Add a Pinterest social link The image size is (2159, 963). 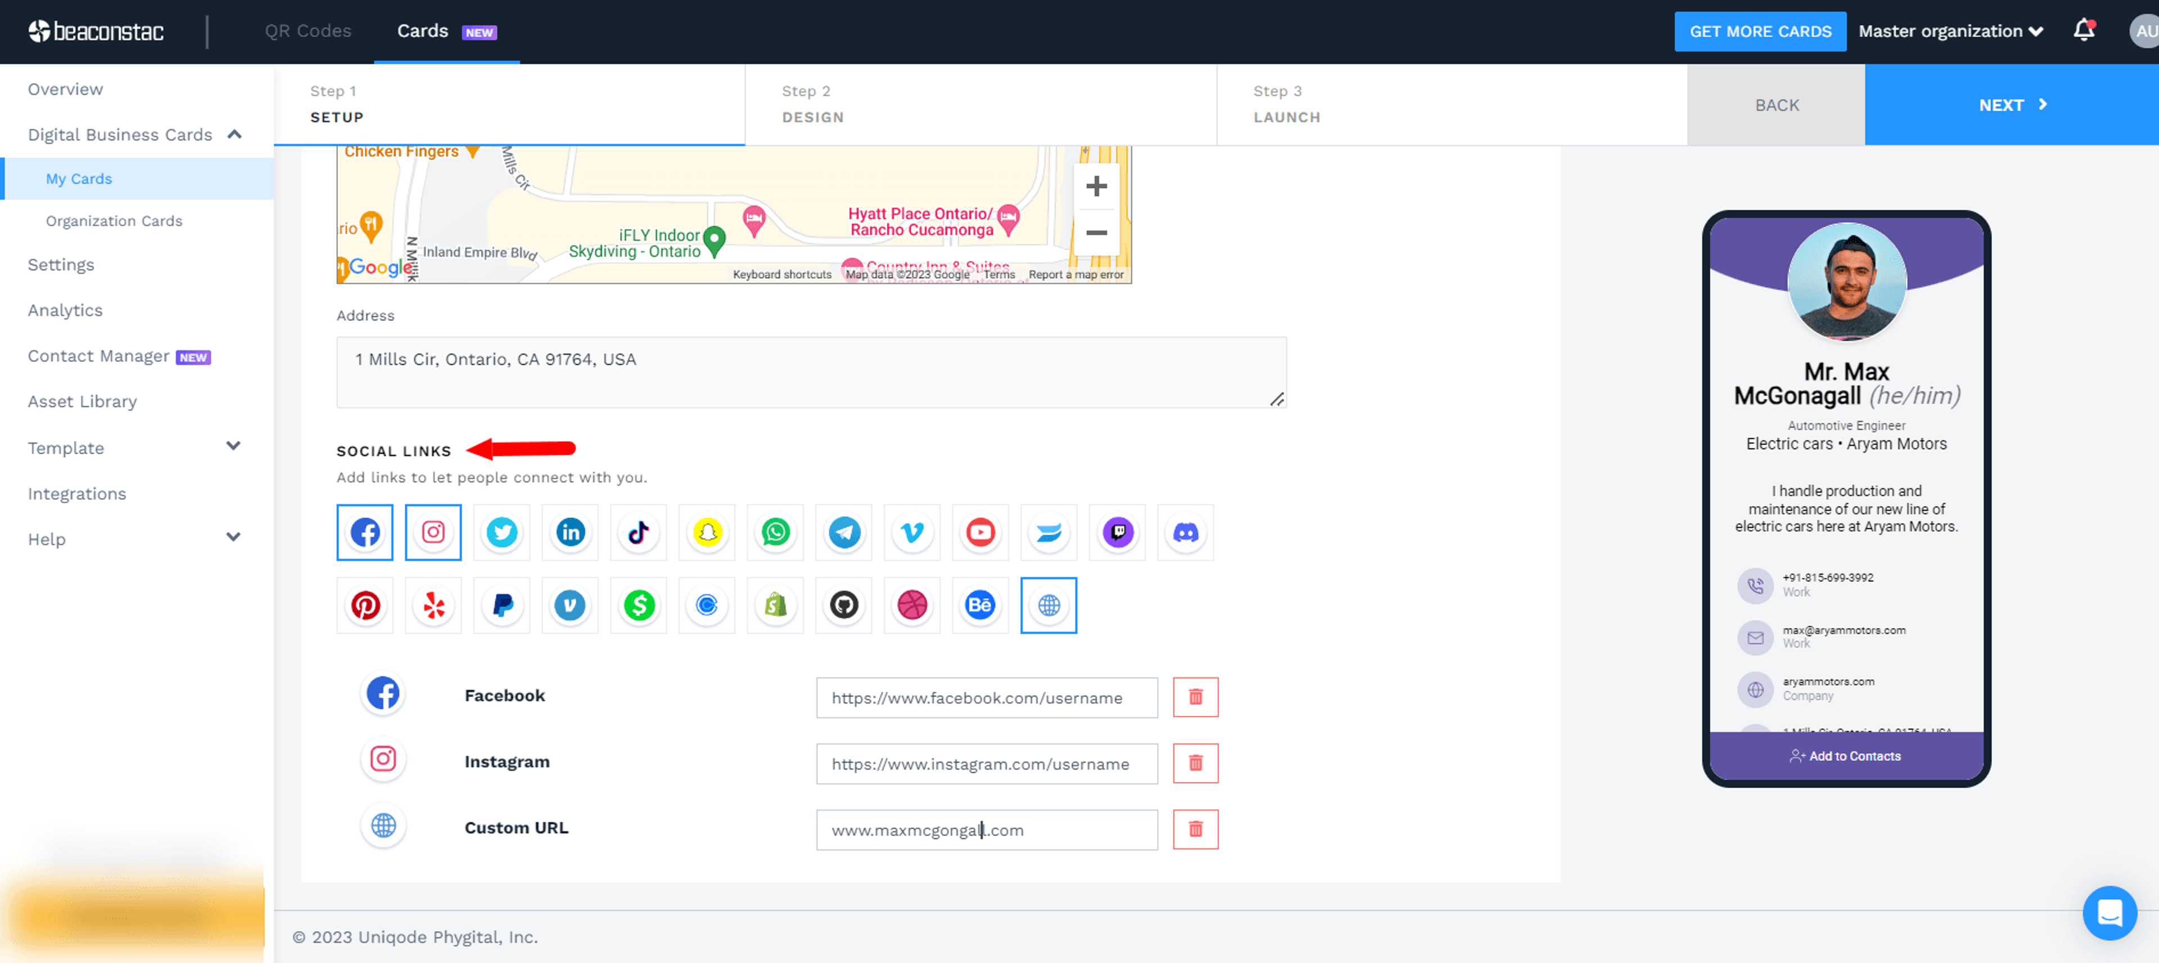click(364, 605)
